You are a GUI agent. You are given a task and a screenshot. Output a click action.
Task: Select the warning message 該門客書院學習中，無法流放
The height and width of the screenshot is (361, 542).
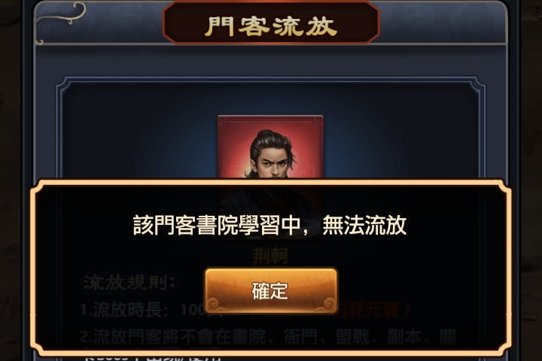(269, 225)
